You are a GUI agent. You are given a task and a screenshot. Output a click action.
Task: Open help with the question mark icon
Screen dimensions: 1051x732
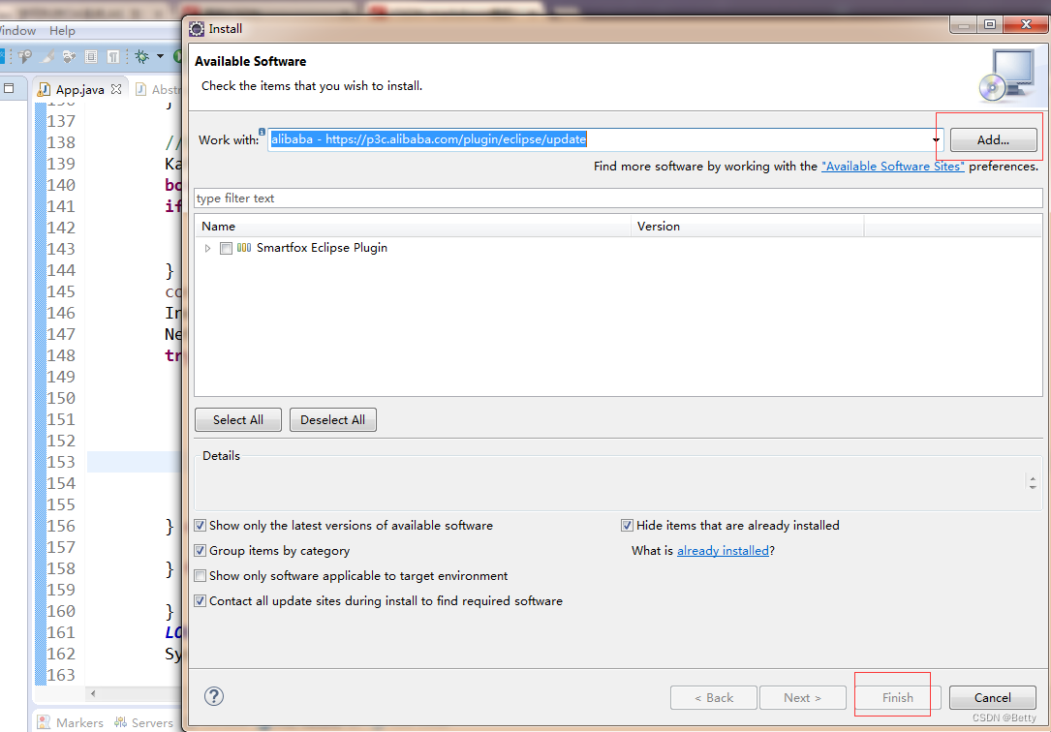[214, 696]
